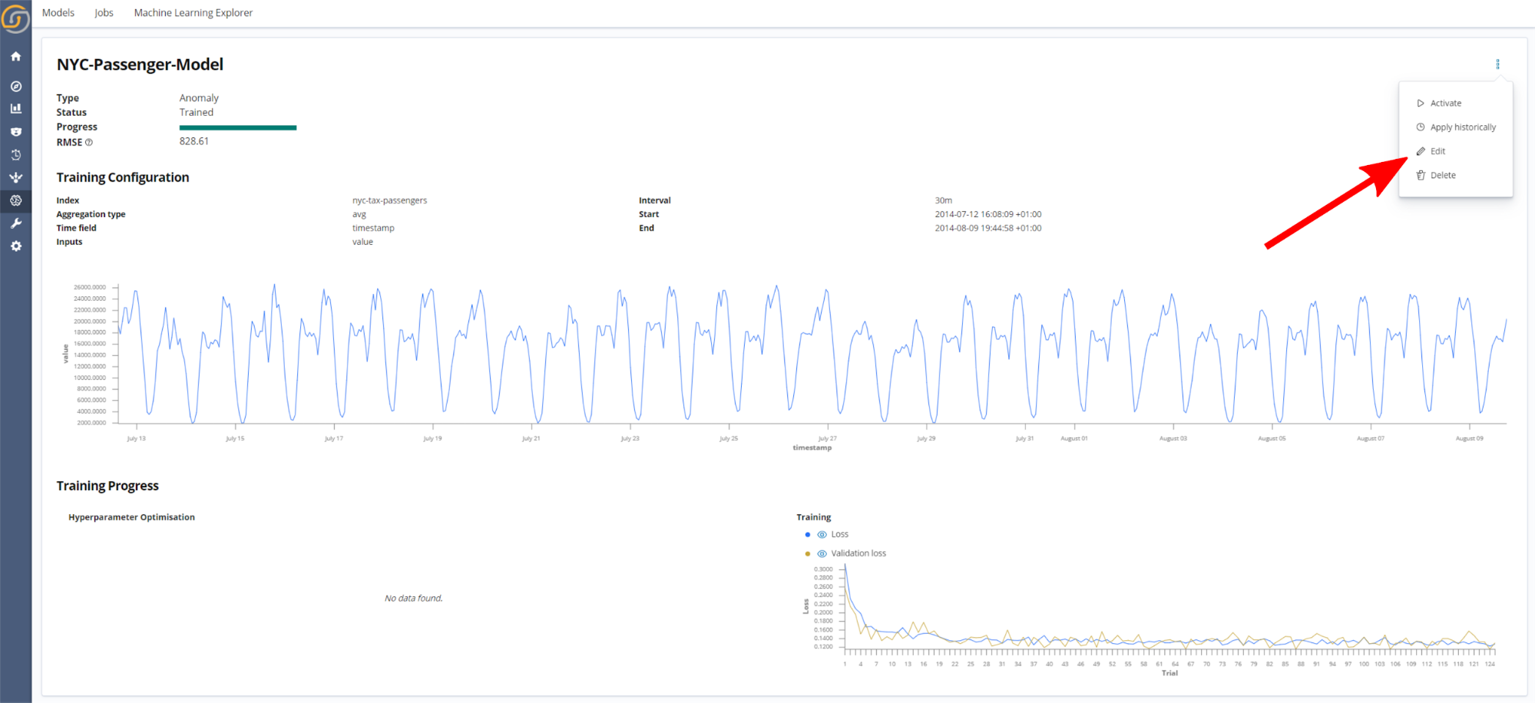The height and width of the screenshot is (703, 1535).
Task: Switch to the Jobs tab
Action: click(x=104, y=13)
